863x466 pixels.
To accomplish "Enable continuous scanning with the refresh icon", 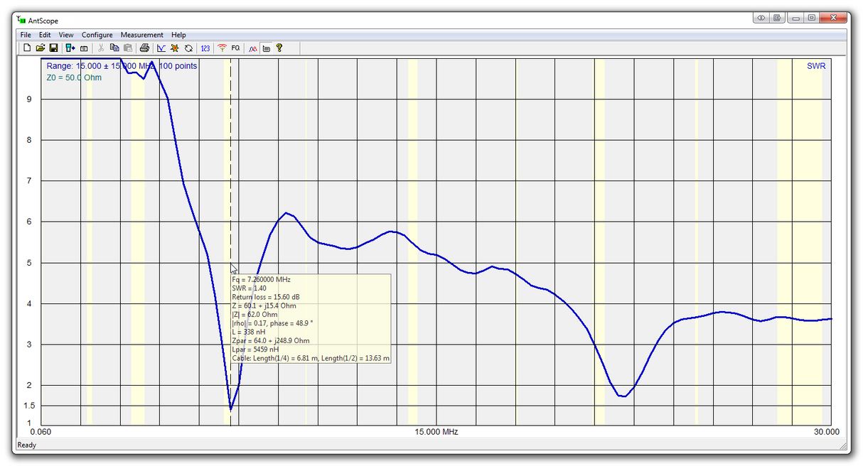I will pos(188,48).
